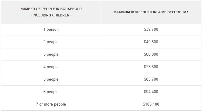The width and height of the screenshot is (202, 112).
Task: Click the $73,800 income value
Action: [x=151, y=67]
